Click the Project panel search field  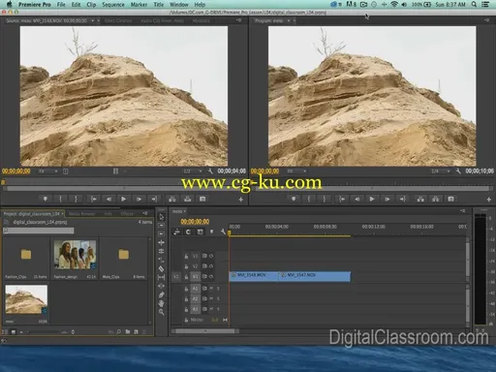[x=39, y=231]
